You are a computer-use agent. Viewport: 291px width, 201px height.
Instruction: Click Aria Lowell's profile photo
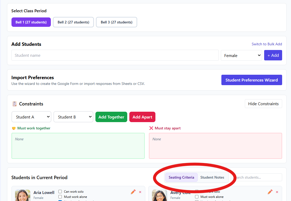(23, 195)
